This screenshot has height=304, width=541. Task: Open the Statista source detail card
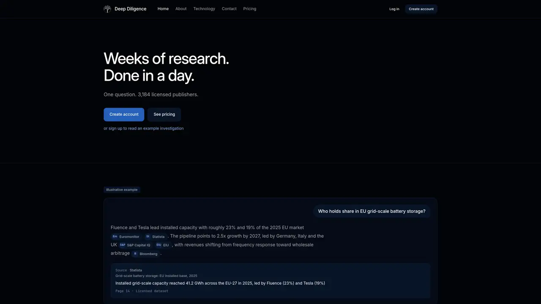click(x=270, y=280)
